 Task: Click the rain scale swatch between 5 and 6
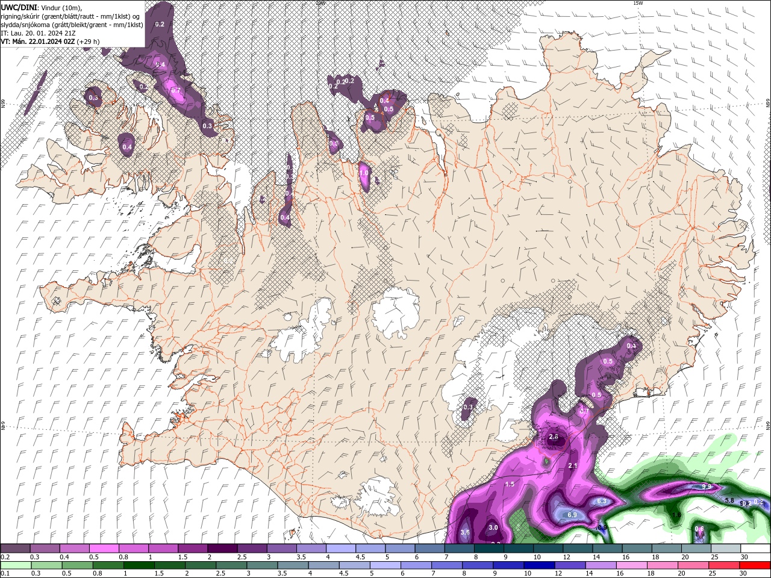pos(385,565)
